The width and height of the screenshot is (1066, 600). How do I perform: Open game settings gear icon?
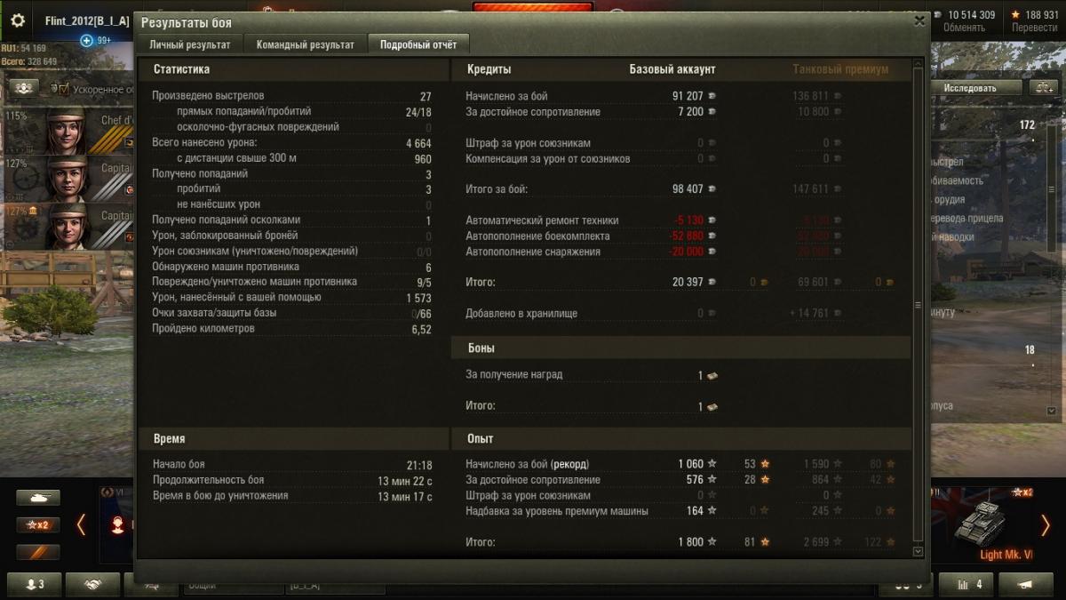point(17,20)
